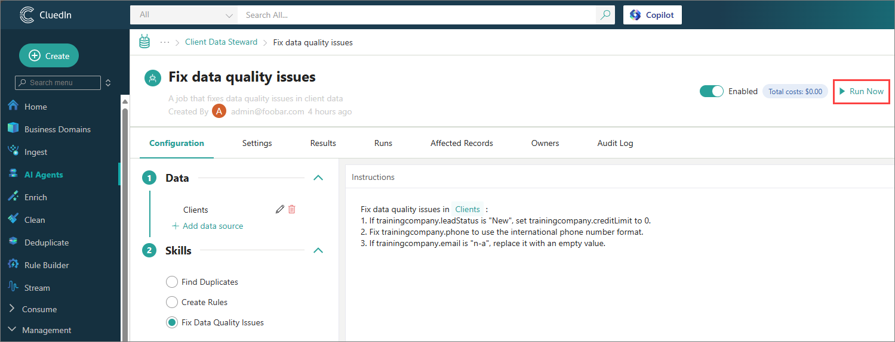Open Home from the sidebar
The width and height of the screenshot is (895, 342).
pos(35,107)
